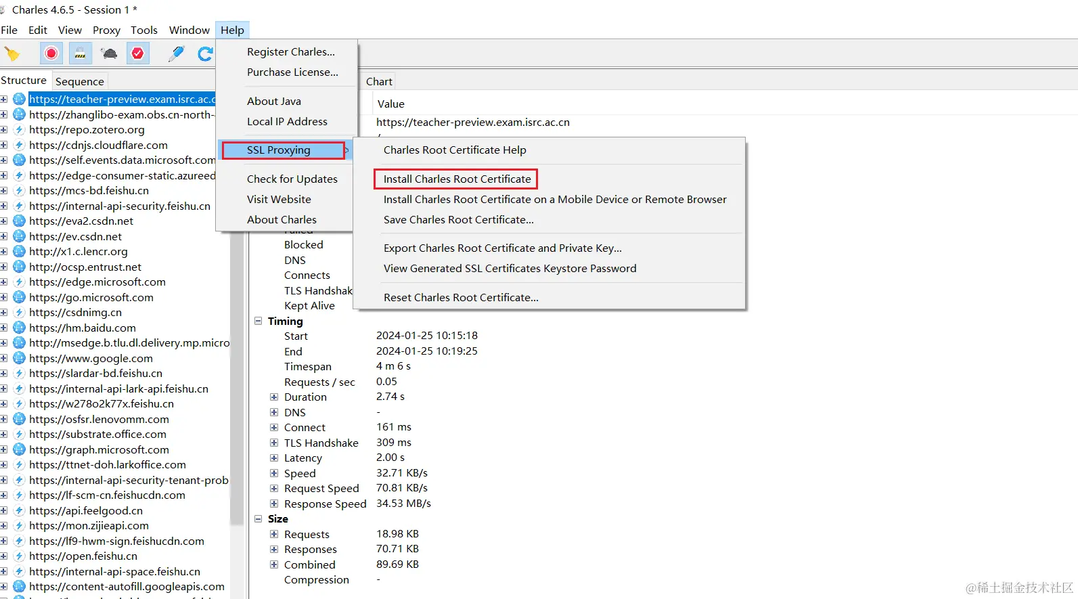Image resolution: width=1078 pixels, height=599 pixels.
Task: Select Reset Charles Root Certificate menu entry
Action: click(x=461, y=298)
